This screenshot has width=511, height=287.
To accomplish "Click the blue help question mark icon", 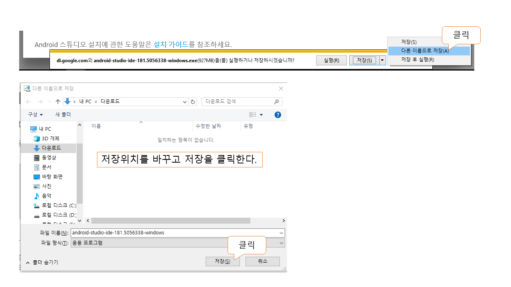I will click(278, 115).
